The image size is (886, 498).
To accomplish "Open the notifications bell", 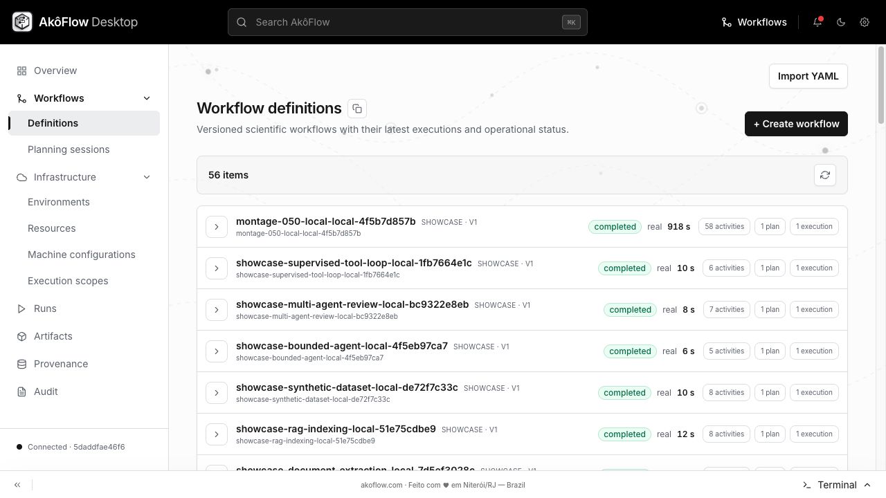I will coord(817,22).
